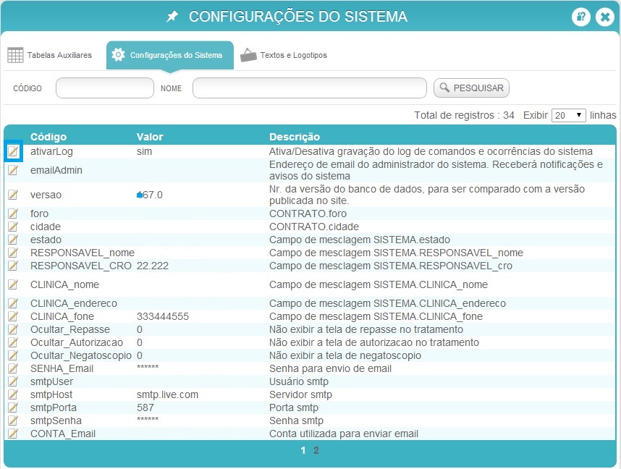Edit the foro setting row

(13, 214)
